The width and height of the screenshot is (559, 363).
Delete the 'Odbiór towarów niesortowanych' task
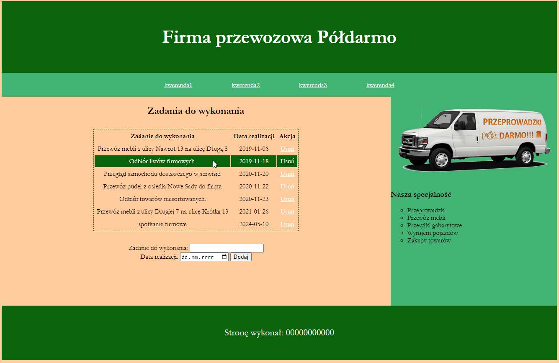pos(287,199)
